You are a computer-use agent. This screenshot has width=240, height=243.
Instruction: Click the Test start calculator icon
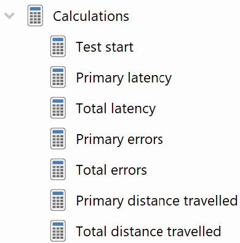(x=58, y=46)
